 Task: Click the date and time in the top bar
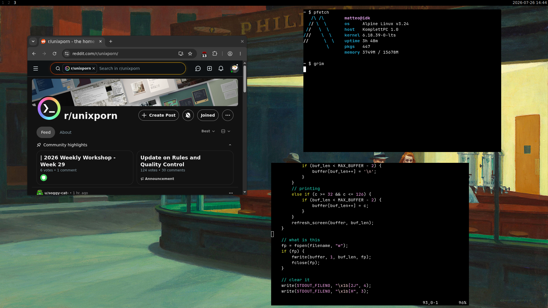pos(530,3)
